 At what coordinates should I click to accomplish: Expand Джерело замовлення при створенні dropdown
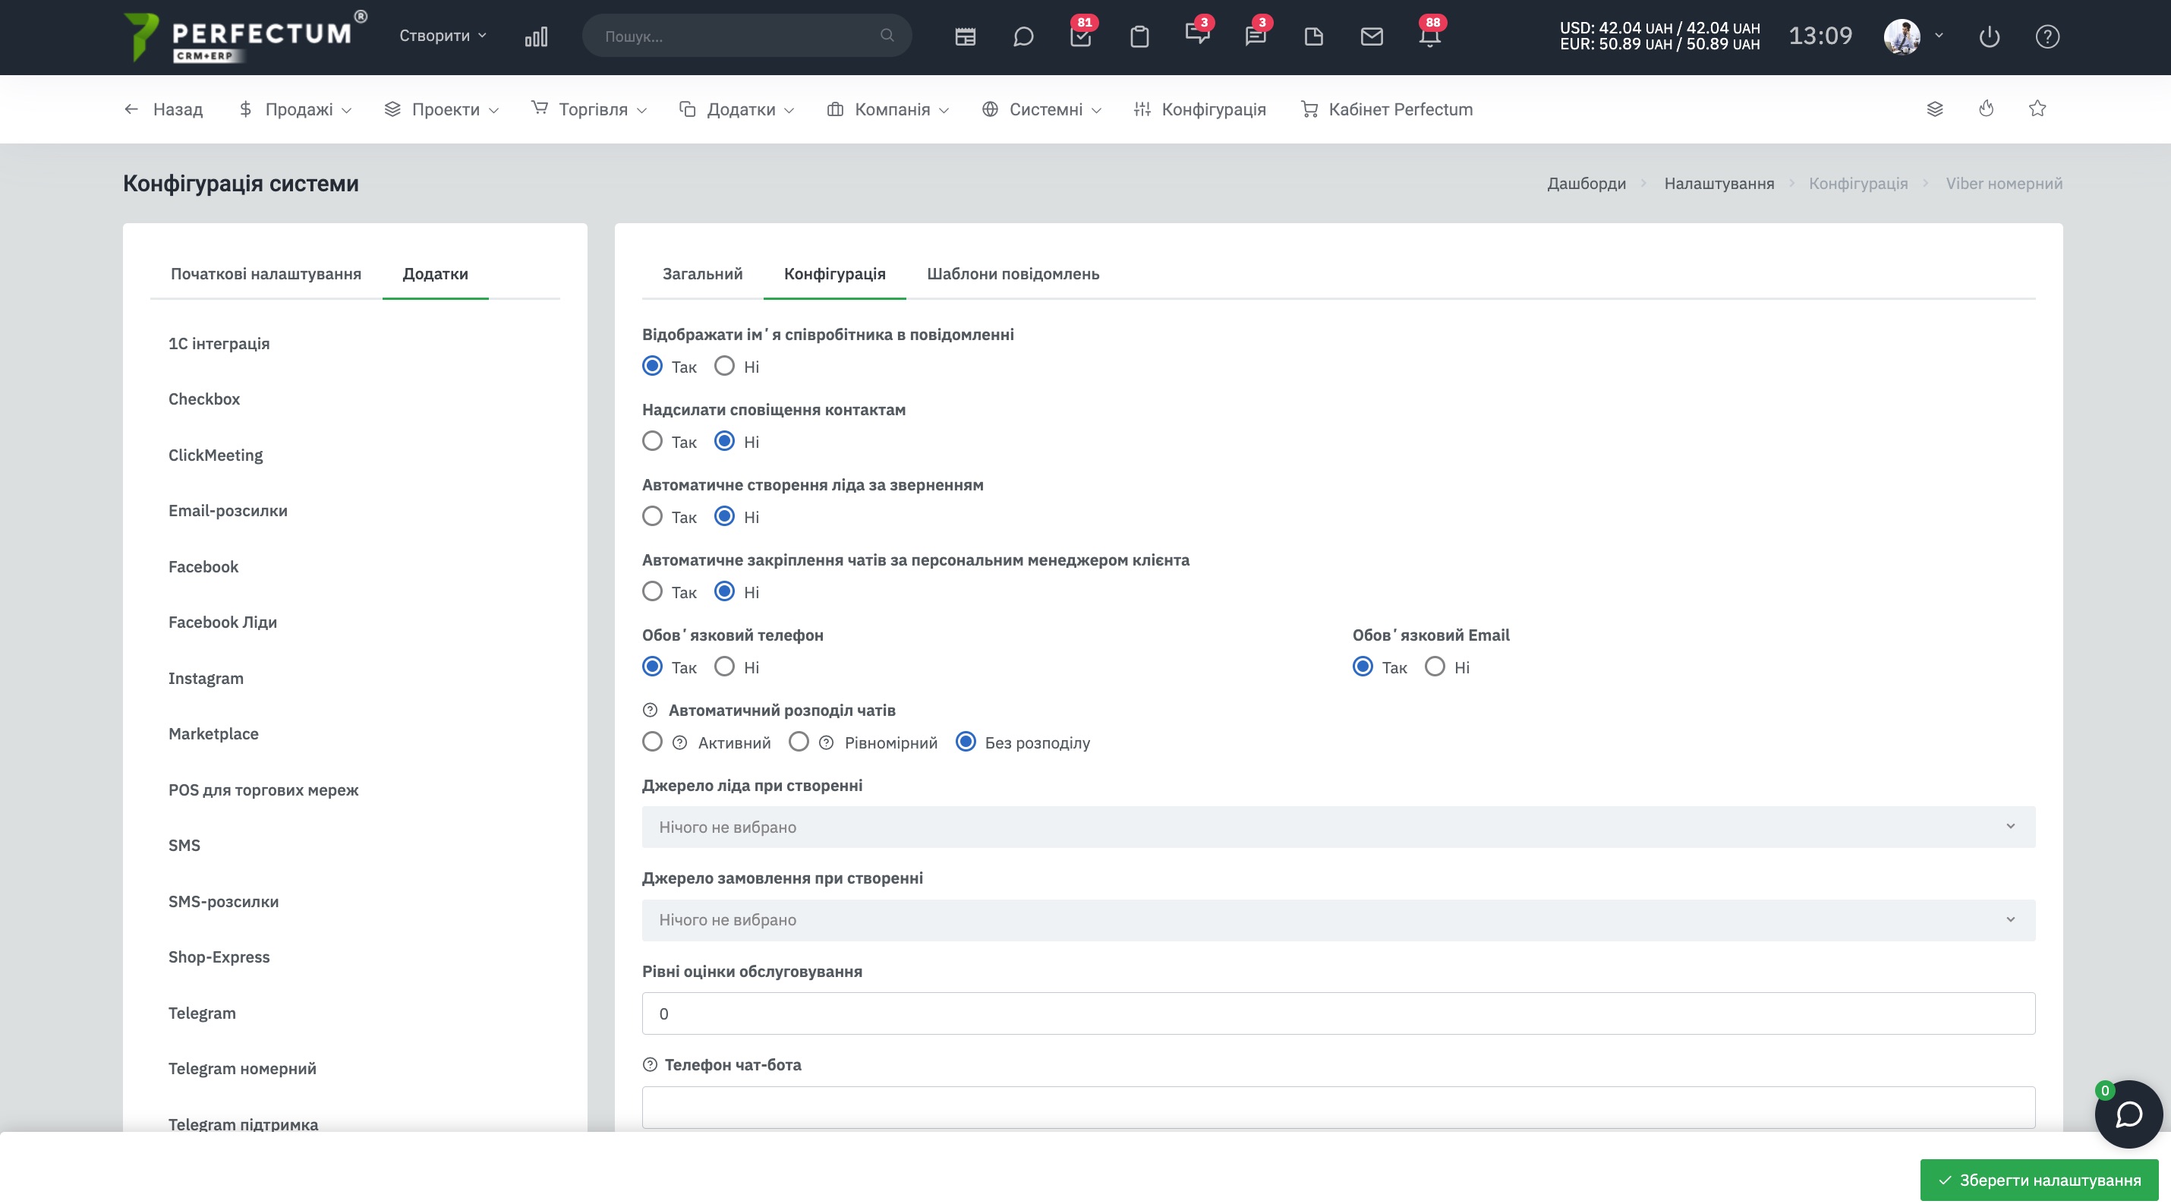[x=1338, y=919]
